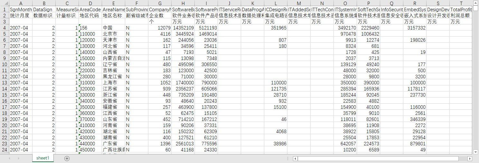Select cell with value 14352109
The width and height of the screenshot is (479, 163).
click(x=183, y=28)
